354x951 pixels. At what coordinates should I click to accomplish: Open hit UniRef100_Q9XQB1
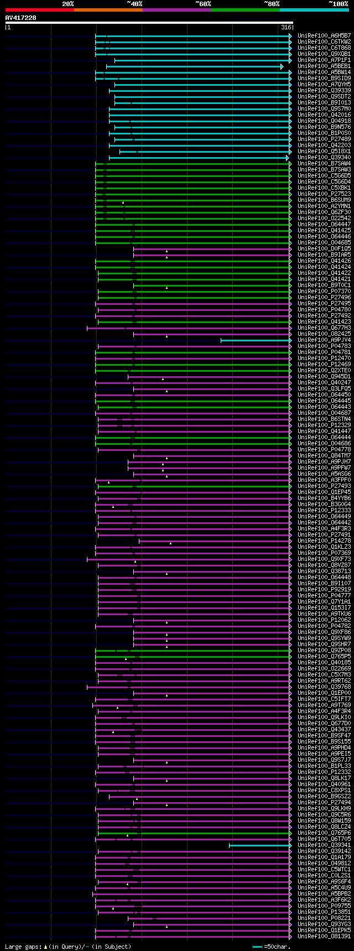click(324, 54)
